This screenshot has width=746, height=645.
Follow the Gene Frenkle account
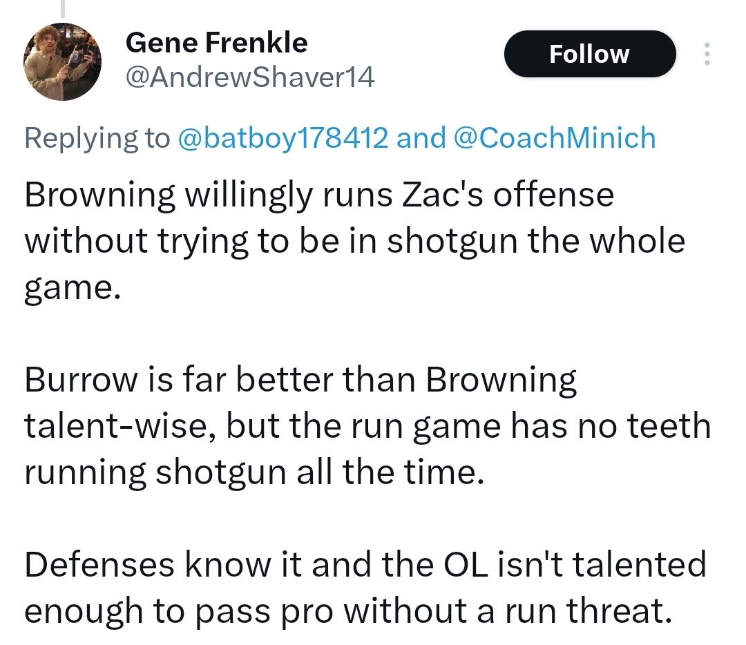coord(589,54)
